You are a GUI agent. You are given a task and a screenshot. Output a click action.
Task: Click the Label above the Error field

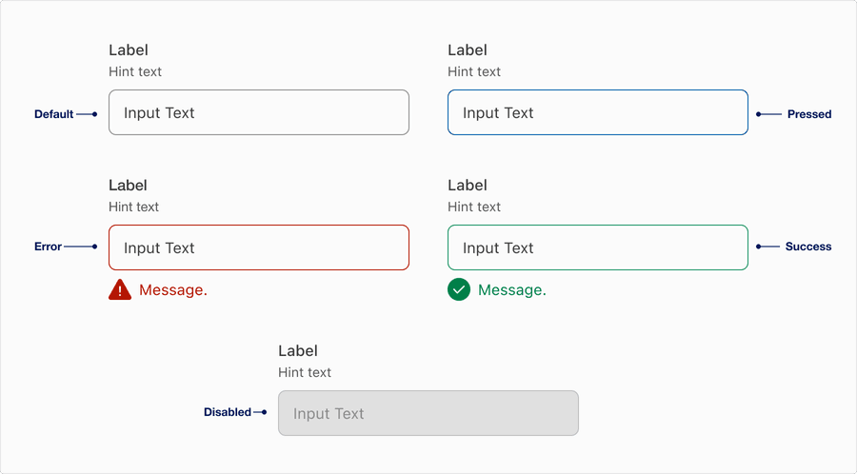pyautogui.click(x=129, y=186)
